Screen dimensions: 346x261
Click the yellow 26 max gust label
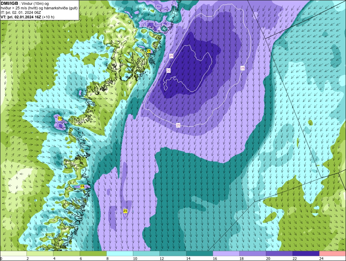[149, 51]
